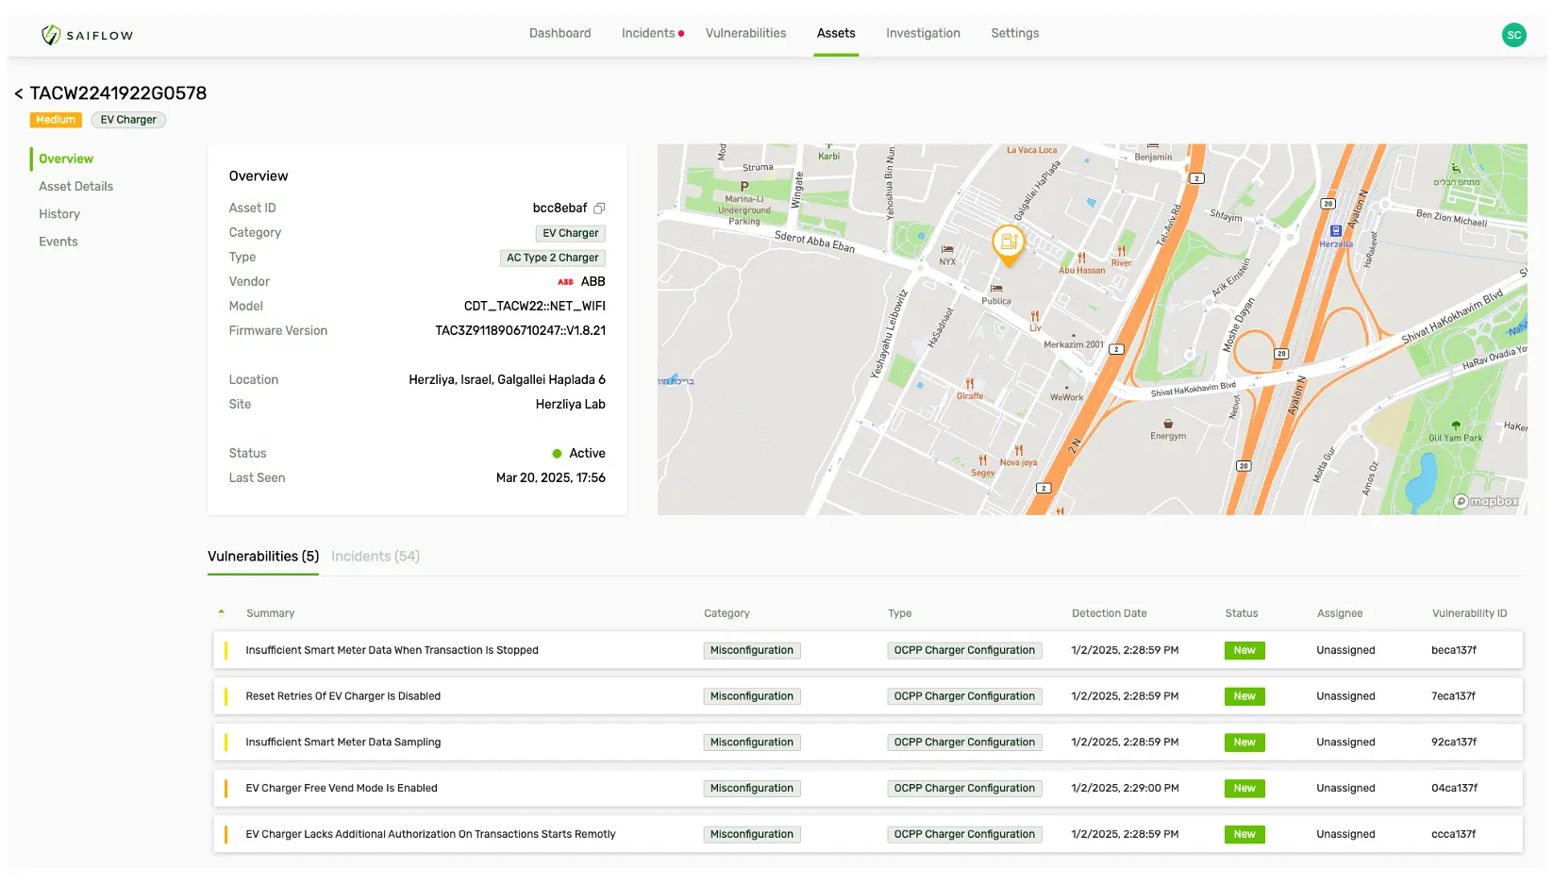Click Unassigned in the beca137f row

coord(1345,650)
